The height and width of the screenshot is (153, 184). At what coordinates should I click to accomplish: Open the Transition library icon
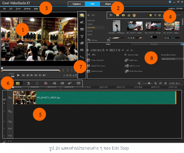click(82, 29)
